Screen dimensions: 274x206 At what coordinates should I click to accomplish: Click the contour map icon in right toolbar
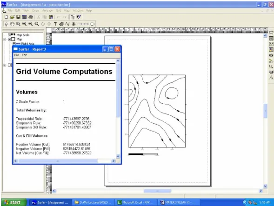click(x=271, y=39)
